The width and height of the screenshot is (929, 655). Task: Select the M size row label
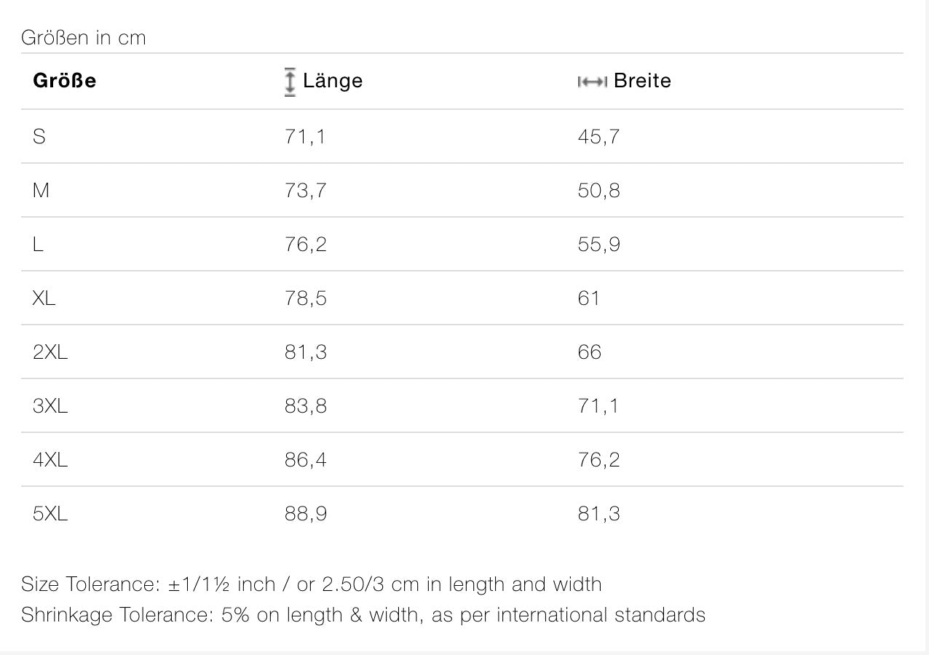pyautogui.click(x=41, y=190)
